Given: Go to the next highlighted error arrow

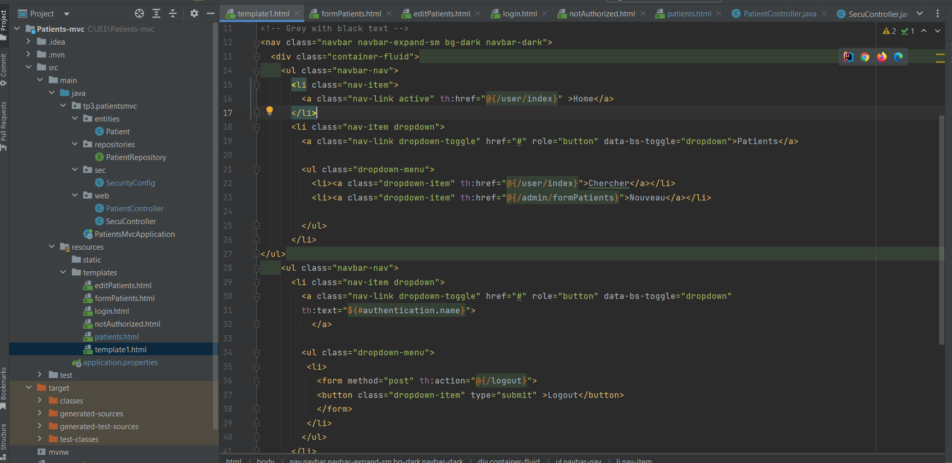Looking at the screenshot, I should point(938,31).
